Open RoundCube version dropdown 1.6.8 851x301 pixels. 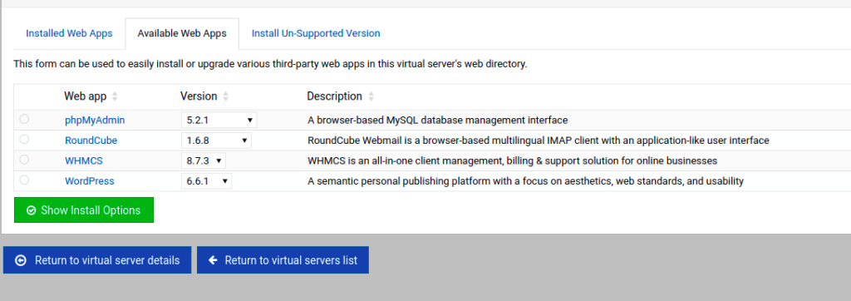[216, 141]
